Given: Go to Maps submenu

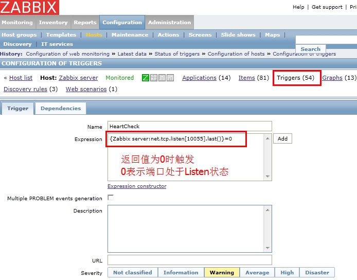Looking at the screenshot, I should 273,35.
